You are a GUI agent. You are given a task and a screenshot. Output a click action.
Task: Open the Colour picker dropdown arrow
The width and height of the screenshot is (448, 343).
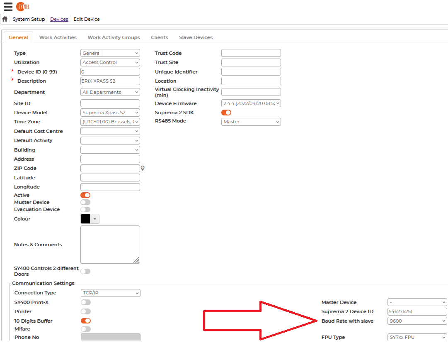95,219
